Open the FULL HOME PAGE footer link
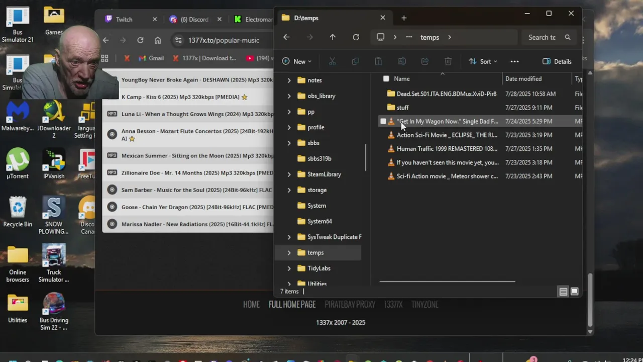Screen dimensions: 643x362 (292, 305)
